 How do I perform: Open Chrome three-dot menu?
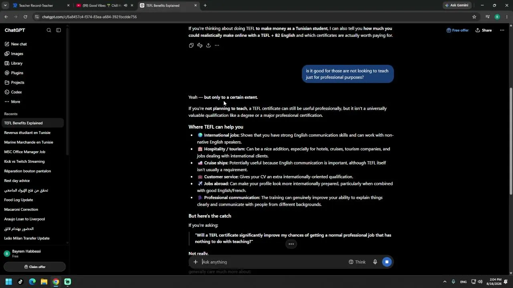coord(507,17)
